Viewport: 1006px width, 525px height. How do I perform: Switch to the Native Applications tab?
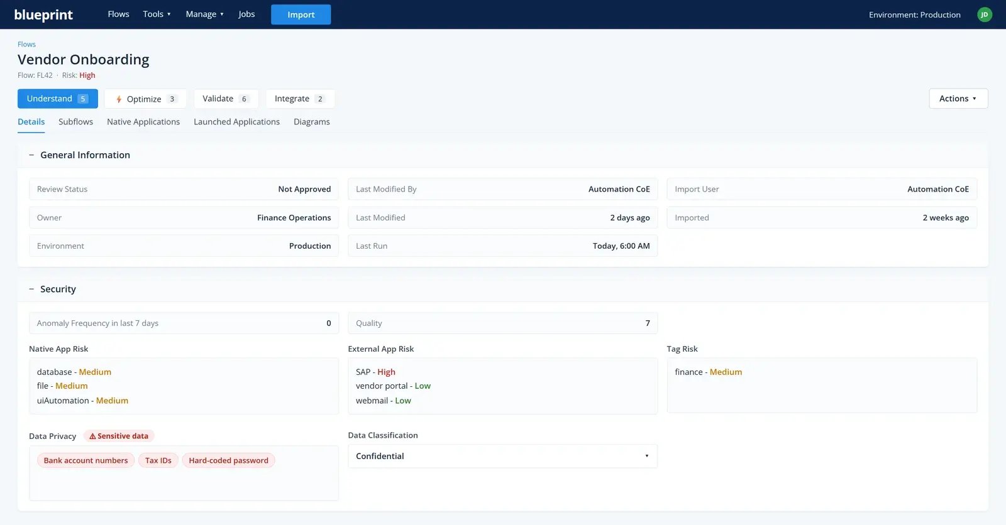click(143, 122)
